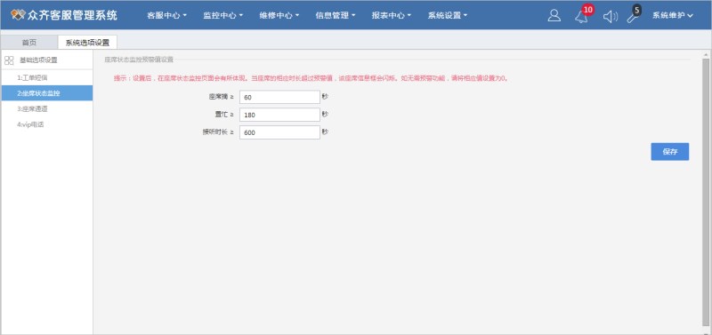Click the speaker announcement icon
Image resolution: width=712 pixels, height=335 pixels.
pyautogui.click(x=611, y=17)
